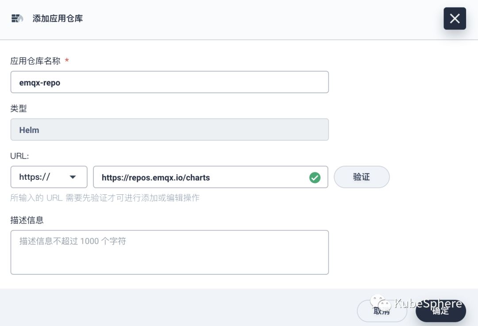Click the 描述信息 description text area
This screenshot has width=478, height=326.
(x=170, y=252)
